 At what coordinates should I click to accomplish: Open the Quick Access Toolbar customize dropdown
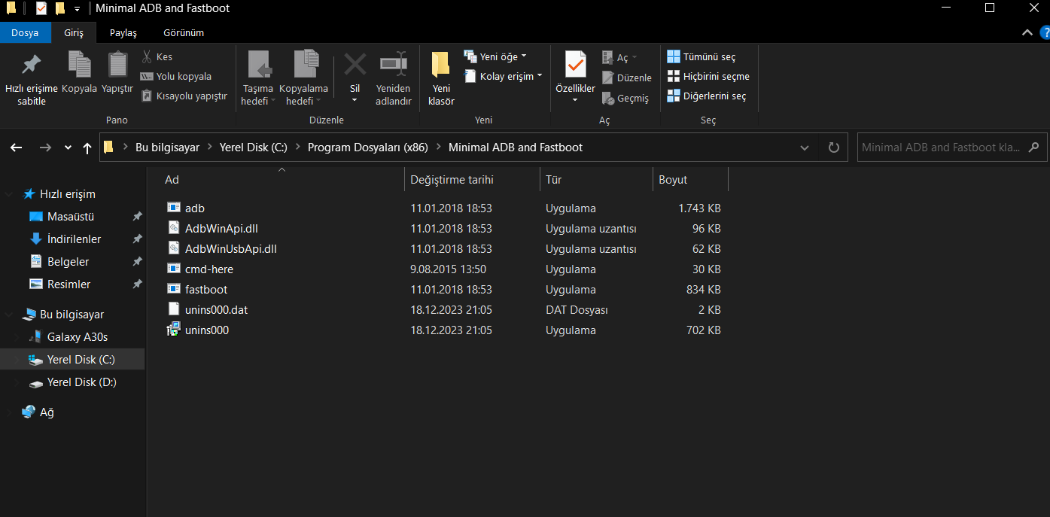tap(78, 9)
